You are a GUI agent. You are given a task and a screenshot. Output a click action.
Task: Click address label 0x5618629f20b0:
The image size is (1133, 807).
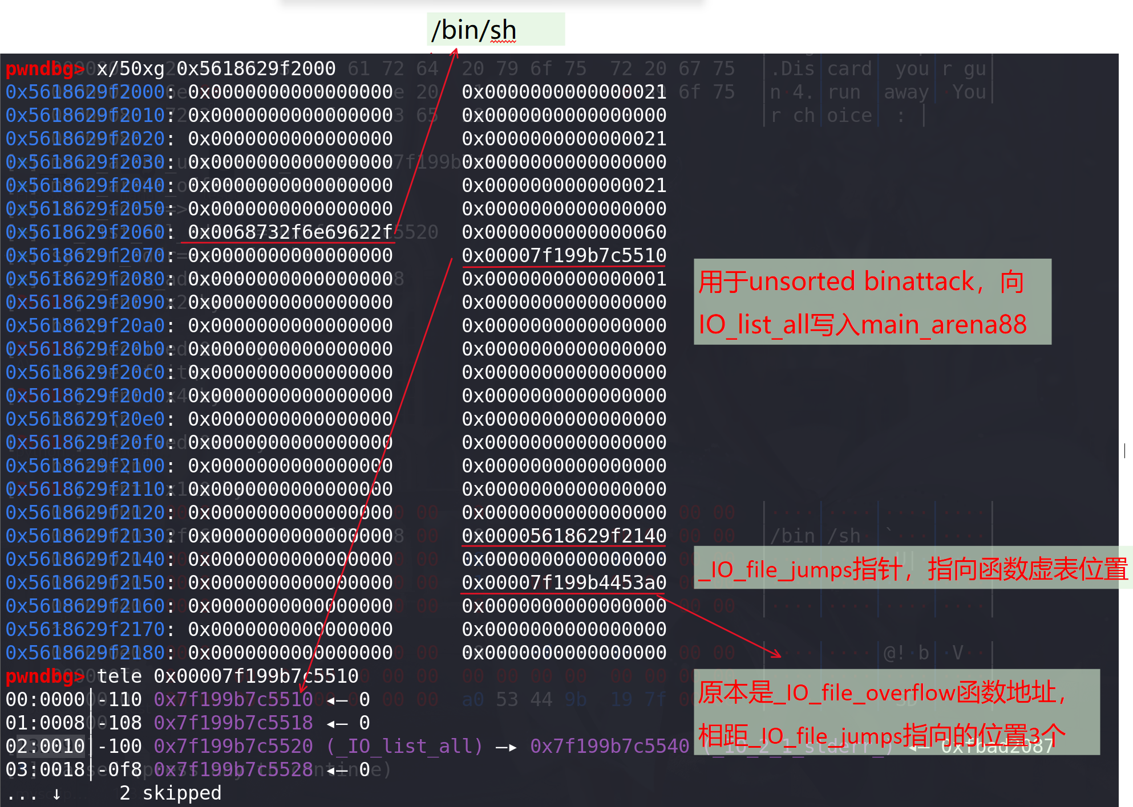pos(91,349)
